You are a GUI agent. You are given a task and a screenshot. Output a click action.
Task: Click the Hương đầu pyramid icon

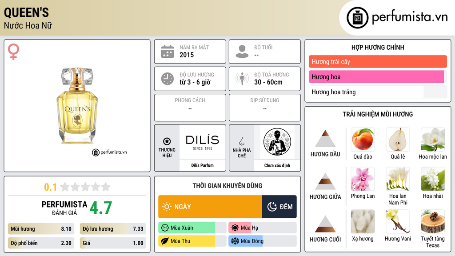325,139
